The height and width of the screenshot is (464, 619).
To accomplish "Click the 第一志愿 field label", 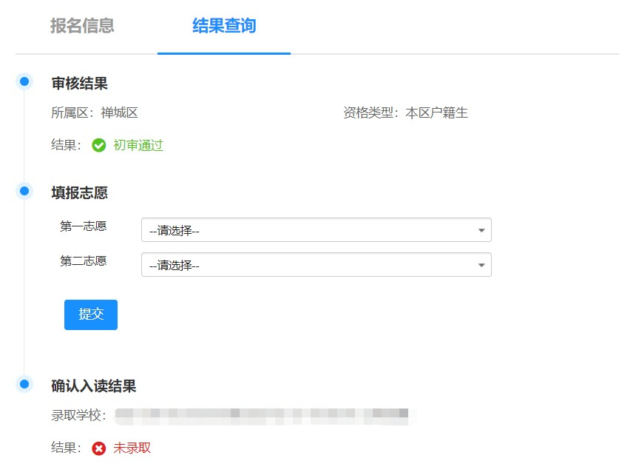I will coord(83,226).
